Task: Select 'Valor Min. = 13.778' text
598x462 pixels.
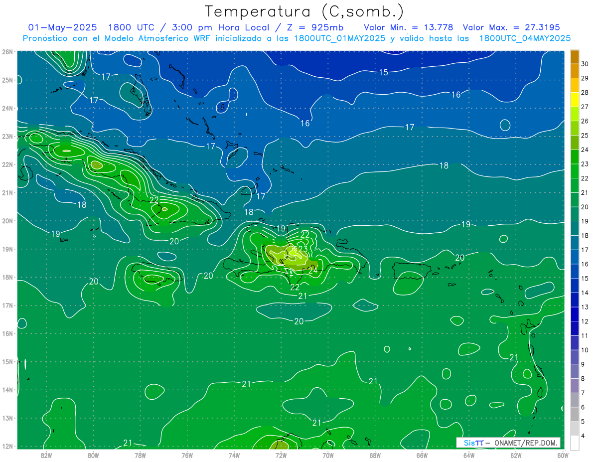Action: (409, 27)
